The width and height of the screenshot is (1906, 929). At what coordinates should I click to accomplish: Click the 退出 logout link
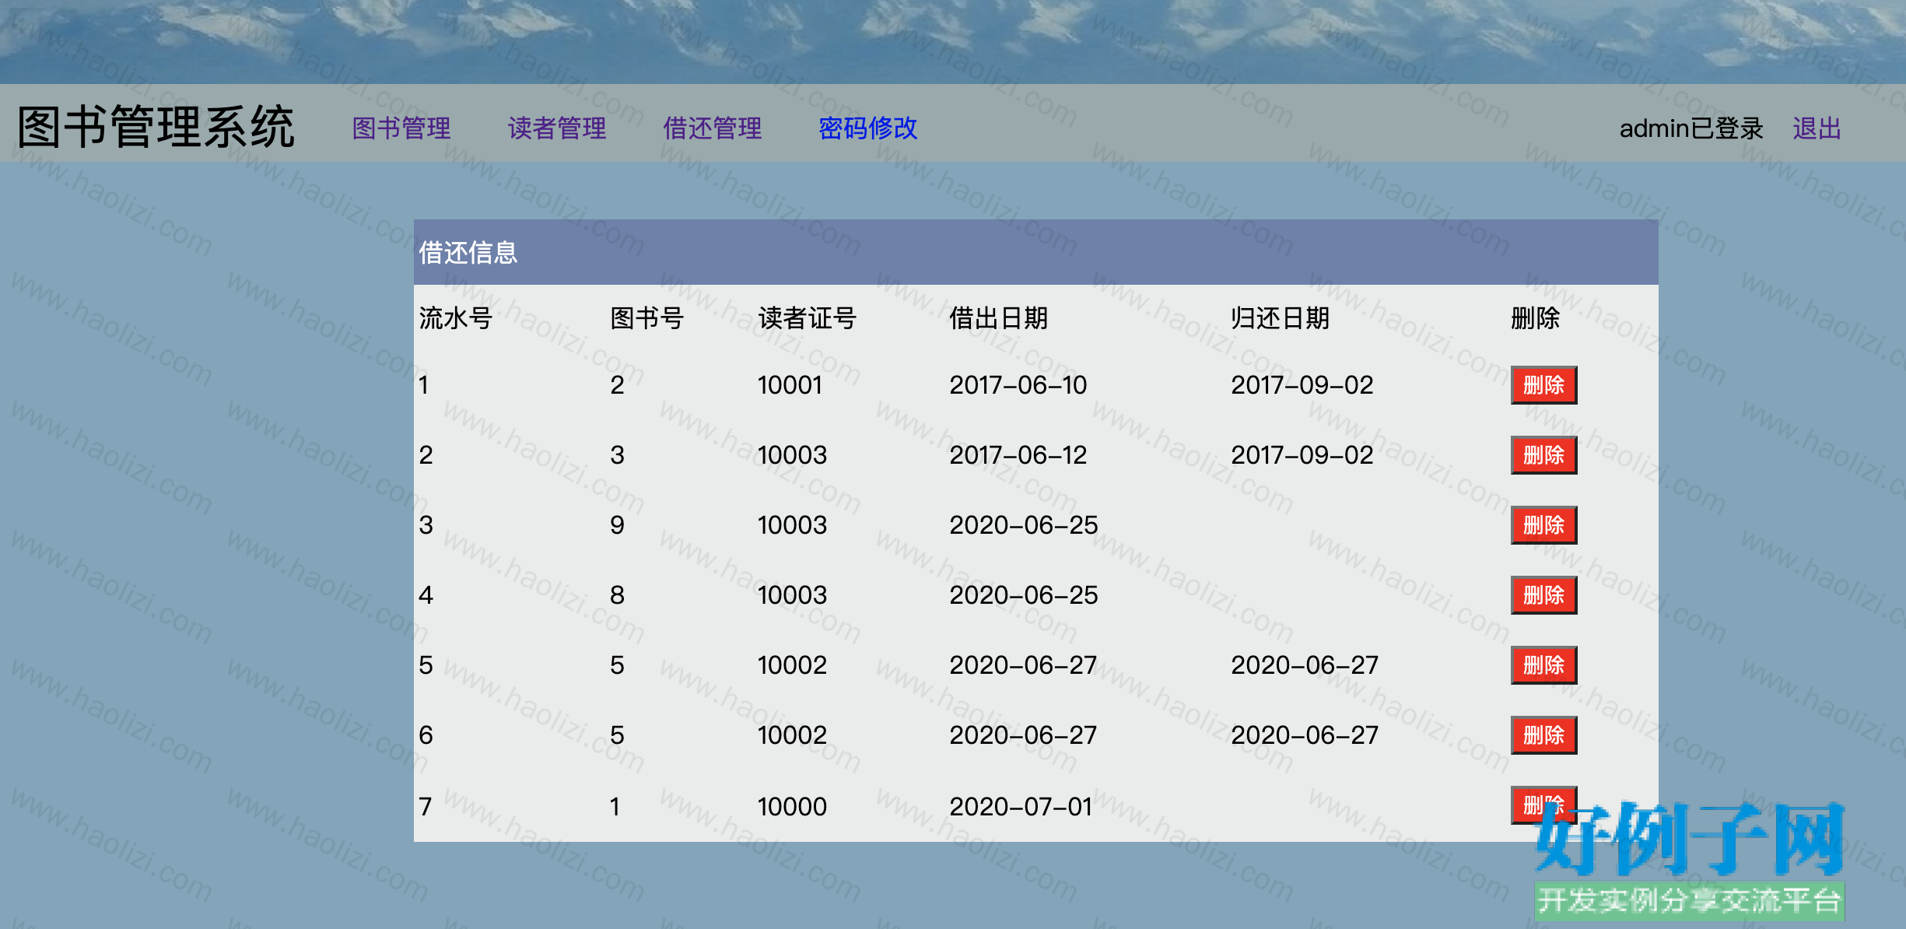coord(1817,128)
